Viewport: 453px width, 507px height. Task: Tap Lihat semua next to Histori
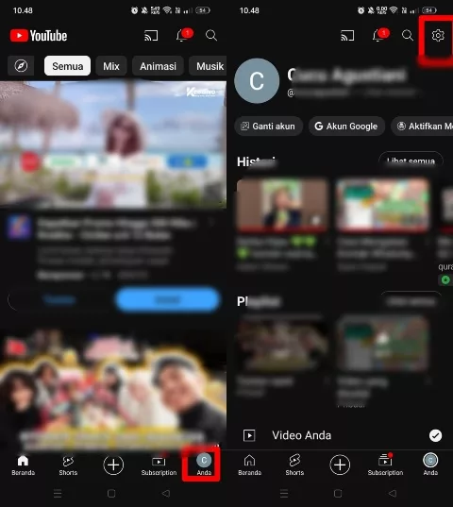411,161
